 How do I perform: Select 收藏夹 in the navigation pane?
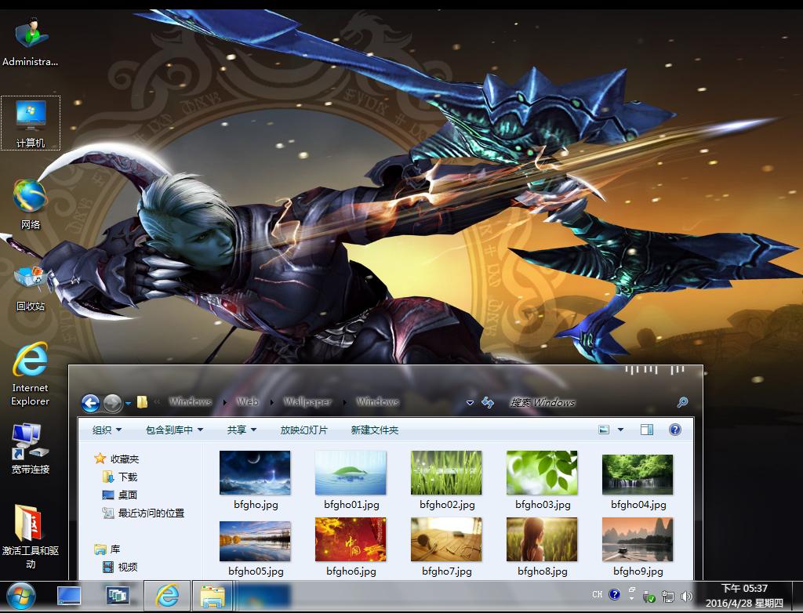(x=118, y=459)
